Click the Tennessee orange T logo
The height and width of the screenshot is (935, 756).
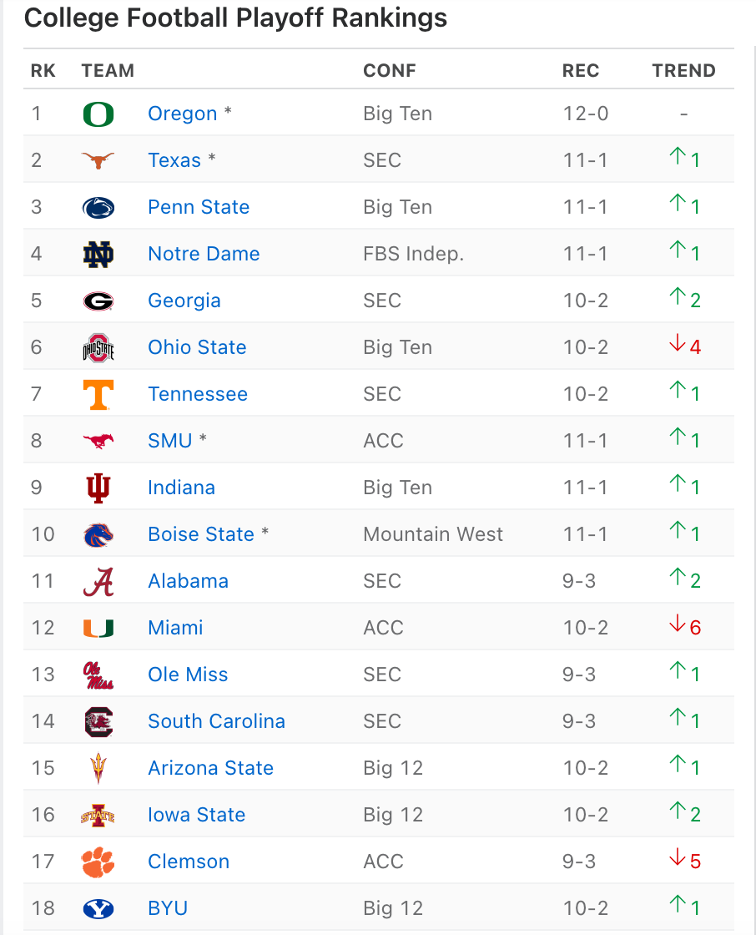click(98, 395)
